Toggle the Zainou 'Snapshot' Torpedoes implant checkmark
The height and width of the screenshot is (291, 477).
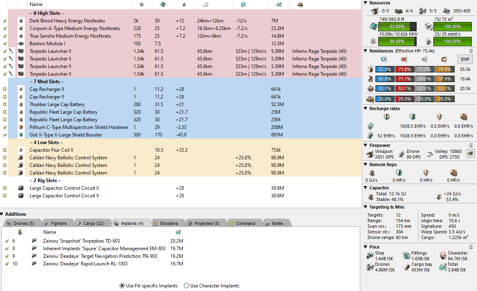pyautogui.click(x=6, y=241)
